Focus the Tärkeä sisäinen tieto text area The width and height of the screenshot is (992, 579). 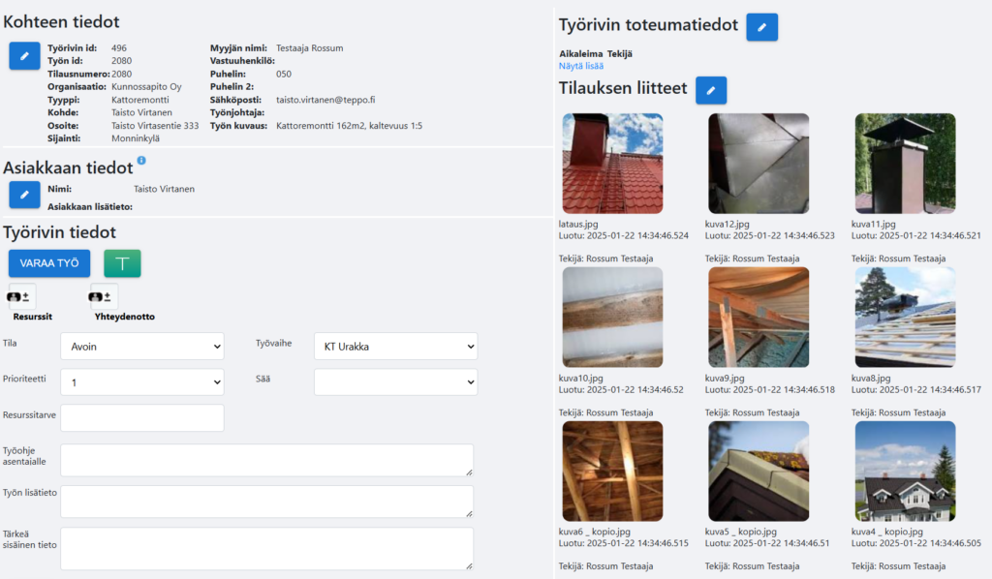[267, 549]
